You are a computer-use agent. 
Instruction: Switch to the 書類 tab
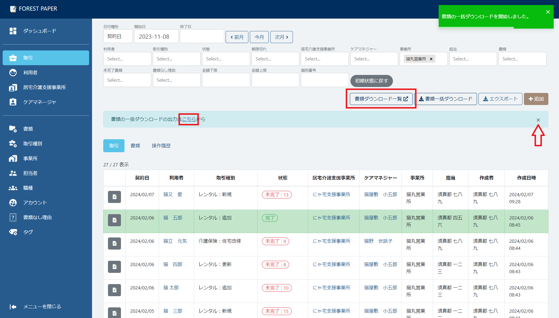[135, 146]
